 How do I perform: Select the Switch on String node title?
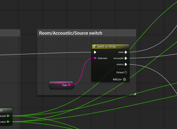coord(106,46)
